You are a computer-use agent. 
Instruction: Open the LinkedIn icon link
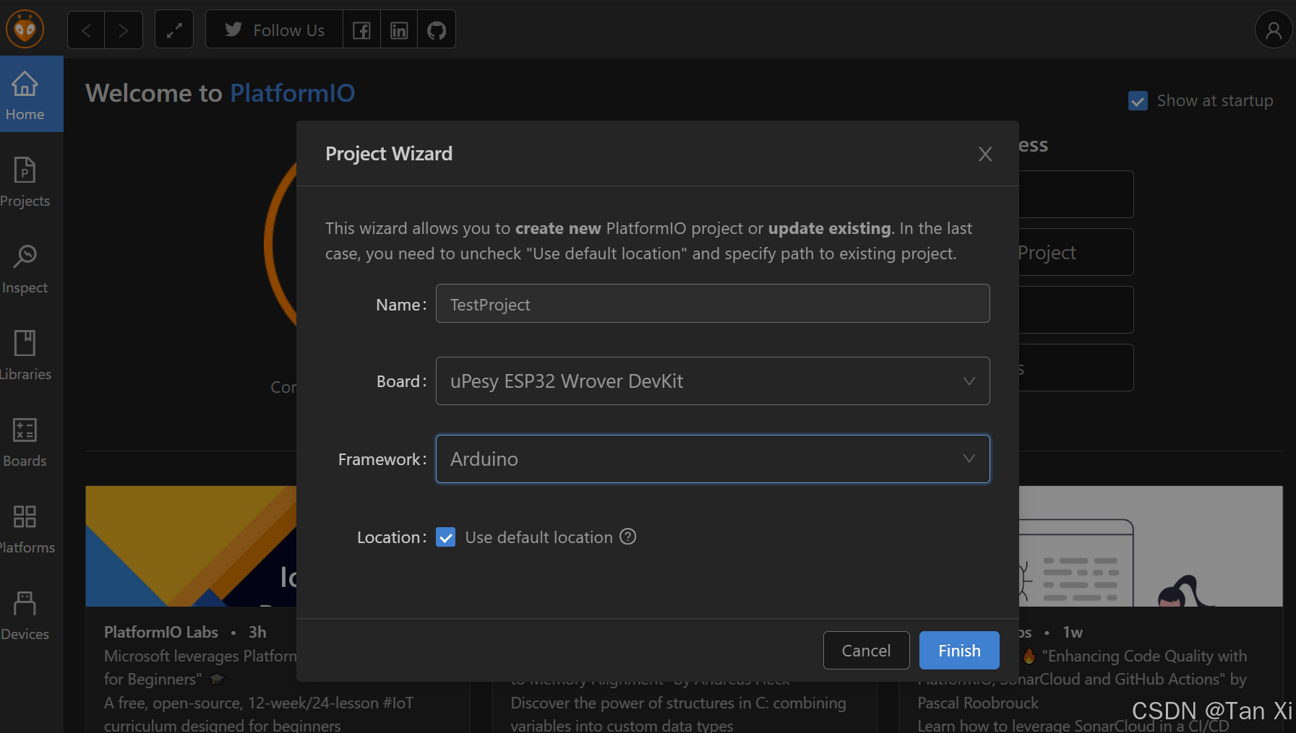click(399, 30)
